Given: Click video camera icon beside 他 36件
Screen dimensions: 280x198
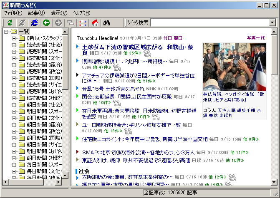Looking at the screenshot, I should 147,53.
